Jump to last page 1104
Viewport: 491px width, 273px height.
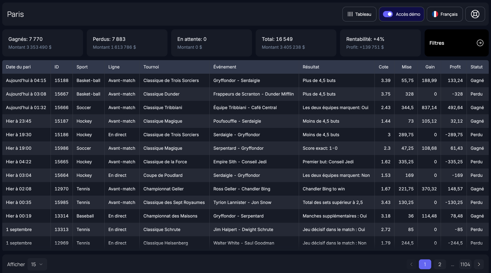465,264
